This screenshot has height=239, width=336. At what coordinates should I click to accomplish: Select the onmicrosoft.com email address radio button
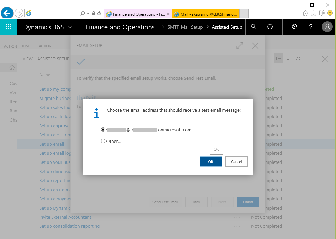point(103,130)
